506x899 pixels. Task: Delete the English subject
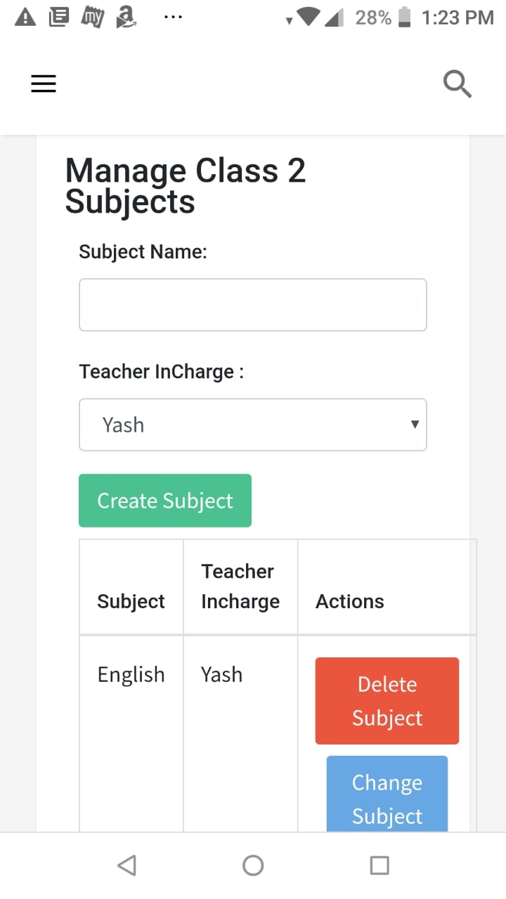click(387, 701)
